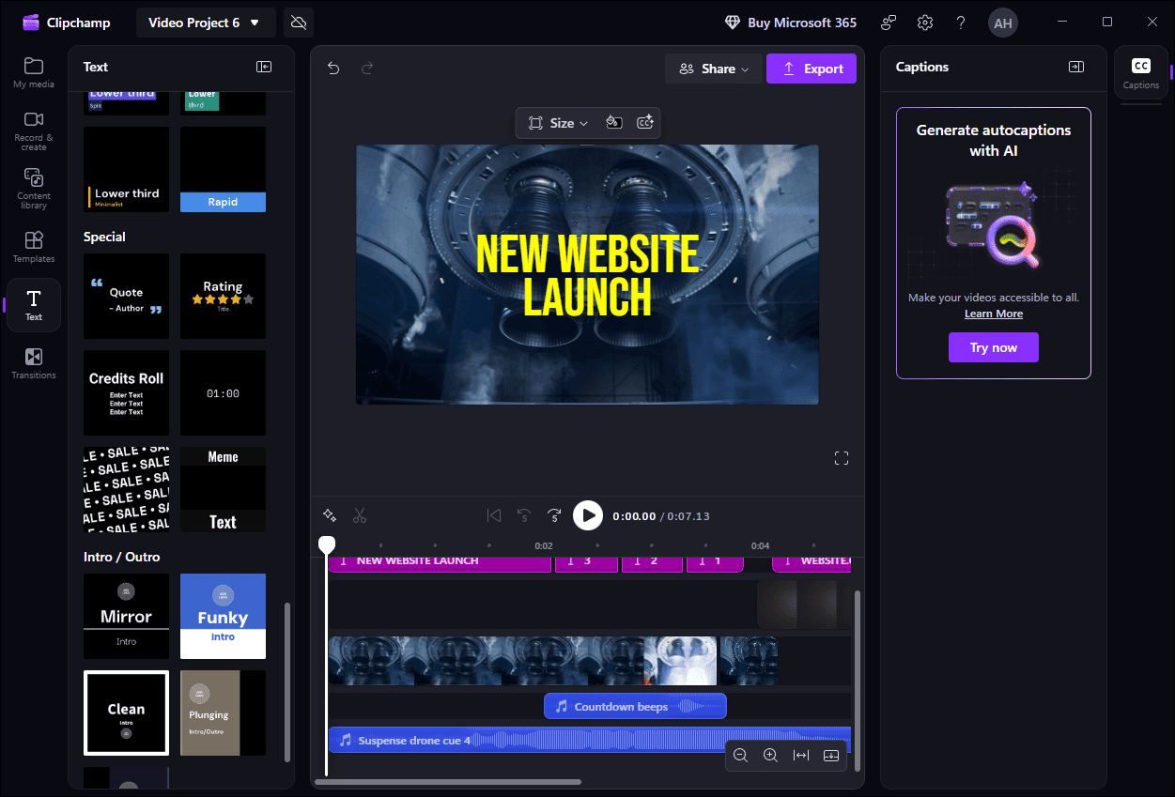
Task: Select the Meme text style
Action: 223,489
